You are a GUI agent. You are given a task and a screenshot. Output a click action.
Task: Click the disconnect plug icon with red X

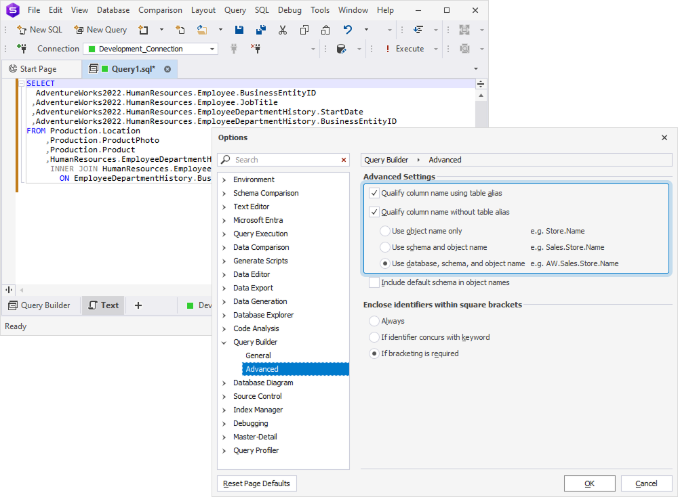tap(256, 48)
